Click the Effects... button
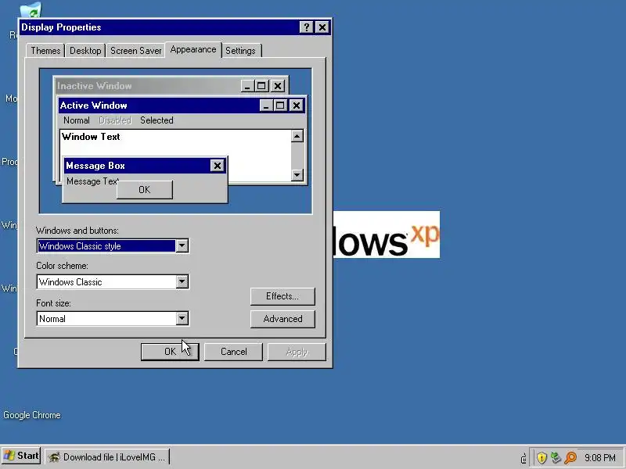This screenshot has height=469, width=626. [x=282, y=296]
